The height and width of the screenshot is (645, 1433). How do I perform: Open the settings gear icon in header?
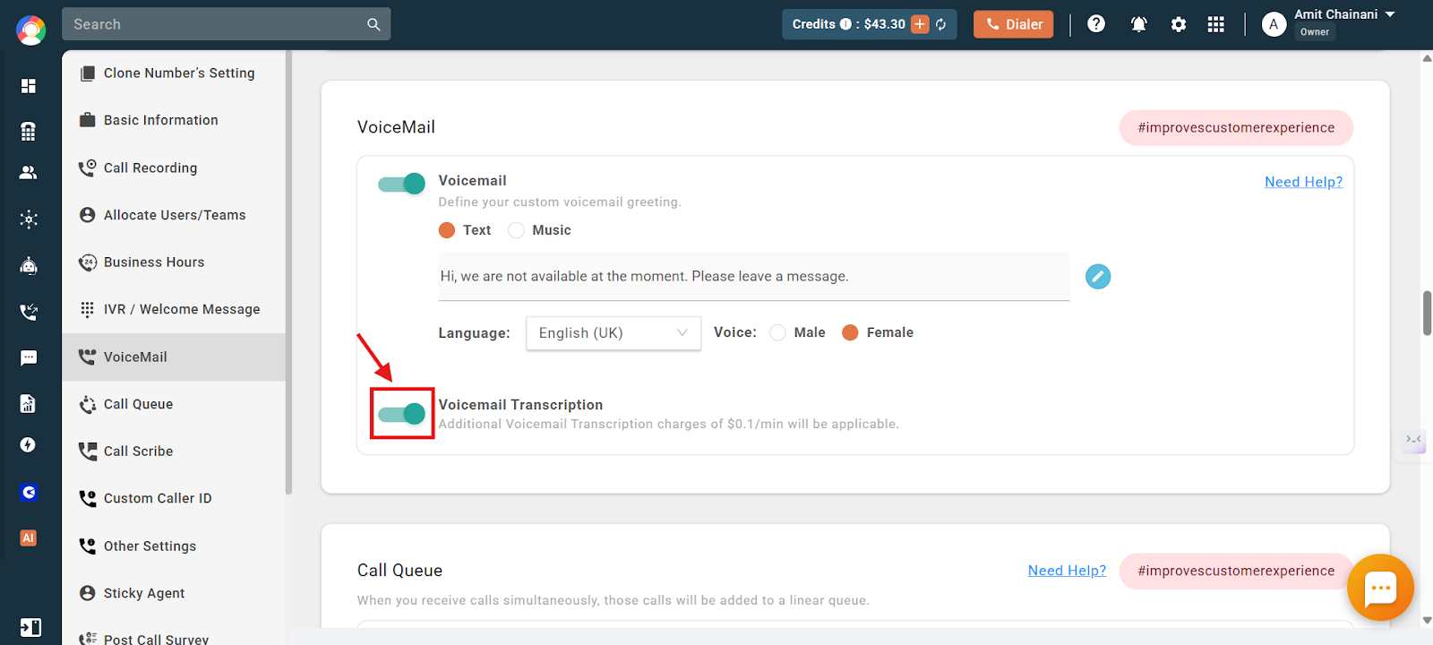[x=1179, y=24]
